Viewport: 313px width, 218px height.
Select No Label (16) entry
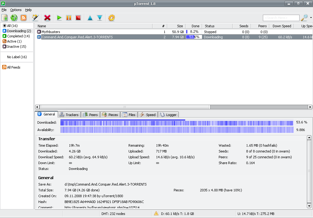(x=17, y=57)
